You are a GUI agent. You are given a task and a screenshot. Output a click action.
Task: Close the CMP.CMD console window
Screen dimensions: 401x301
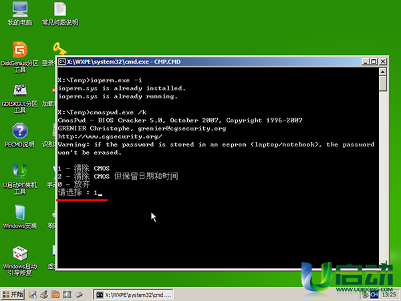(x=382, y=62)
